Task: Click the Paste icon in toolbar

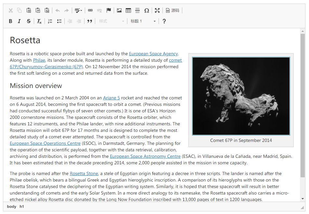Action: pyautogui.click(x=29, y=10)
